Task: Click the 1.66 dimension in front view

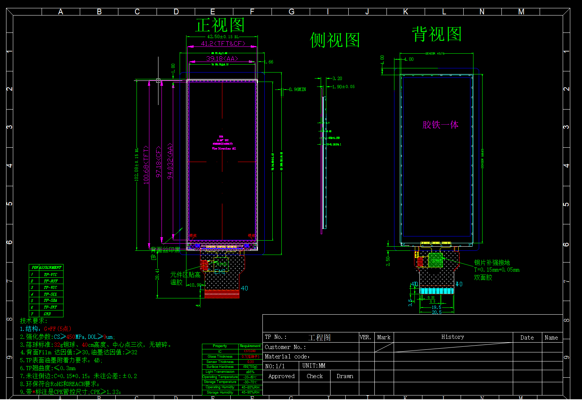Action: (268, 62)
